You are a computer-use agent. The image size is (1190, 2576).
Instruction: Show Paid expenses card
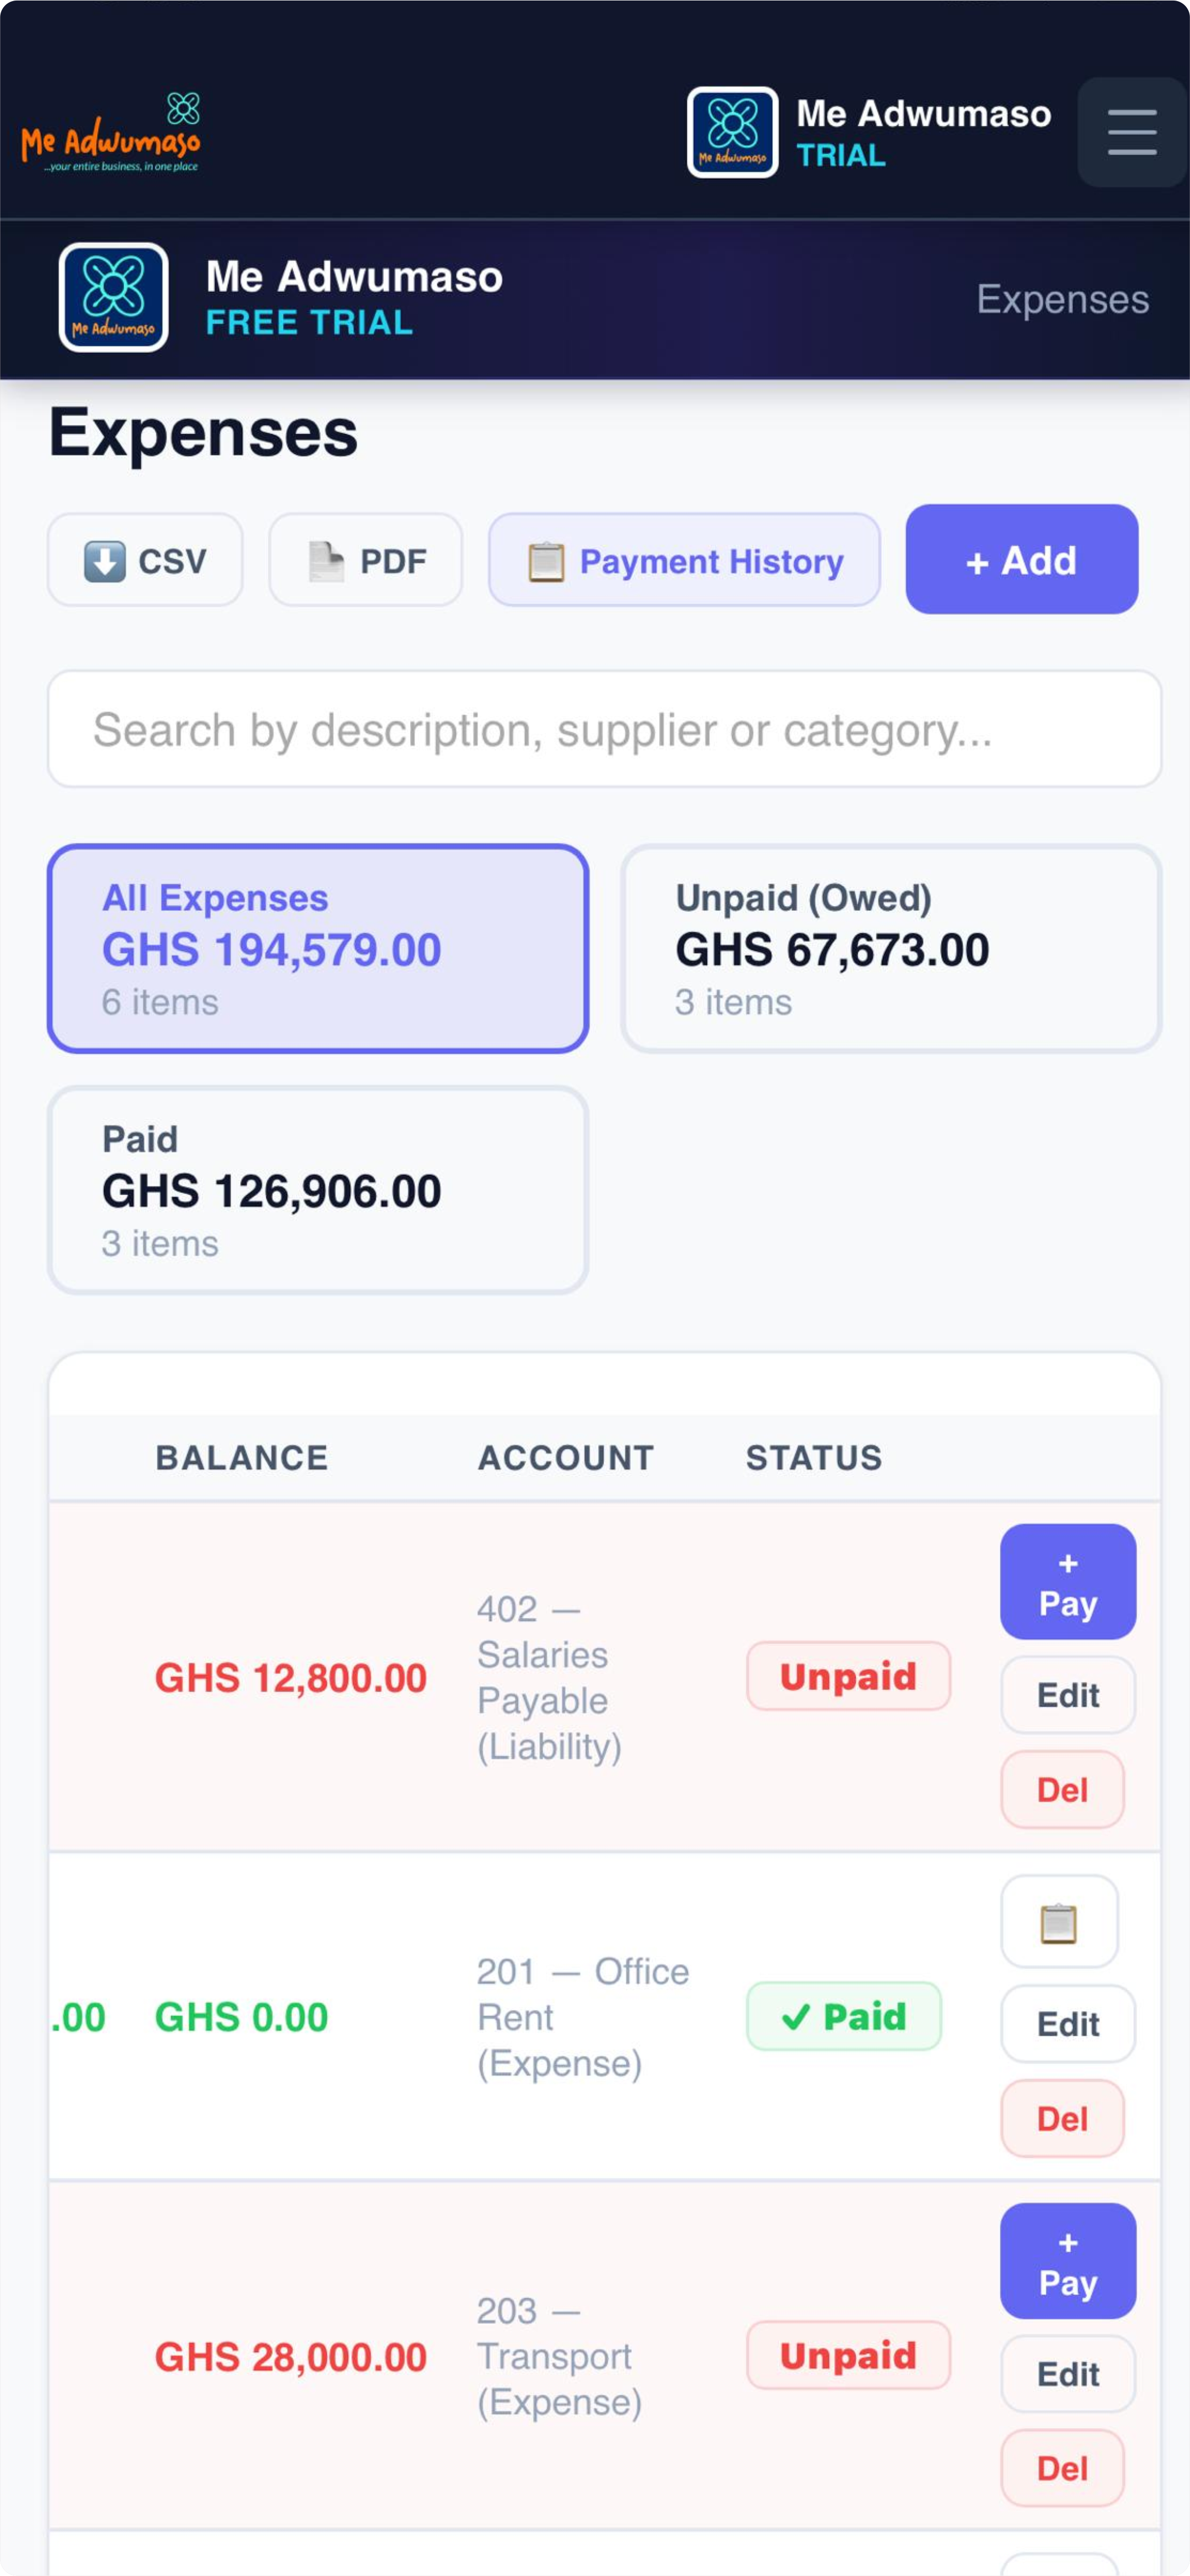[x=318, y=1190]
